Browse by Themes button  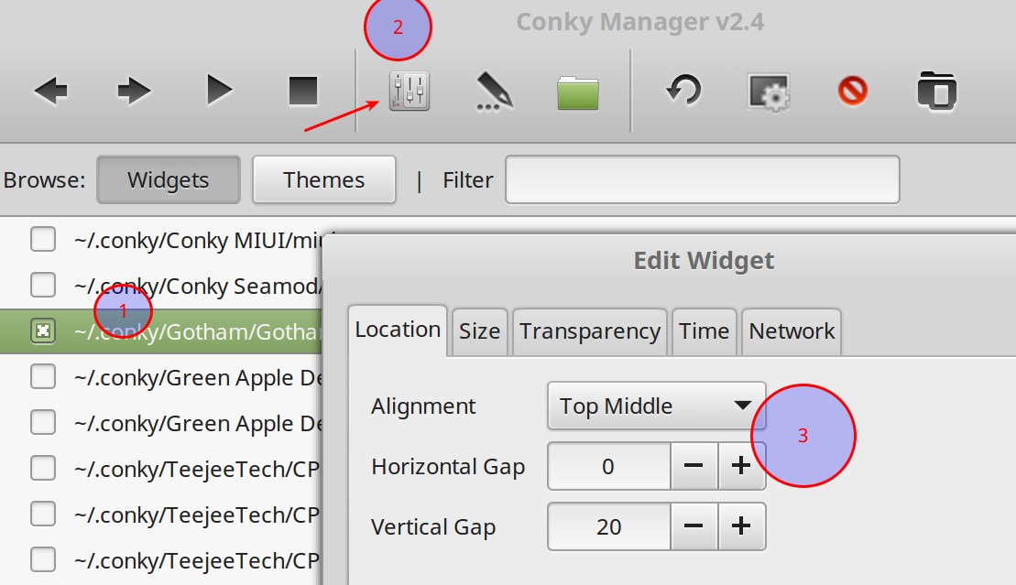pos(324,179)
